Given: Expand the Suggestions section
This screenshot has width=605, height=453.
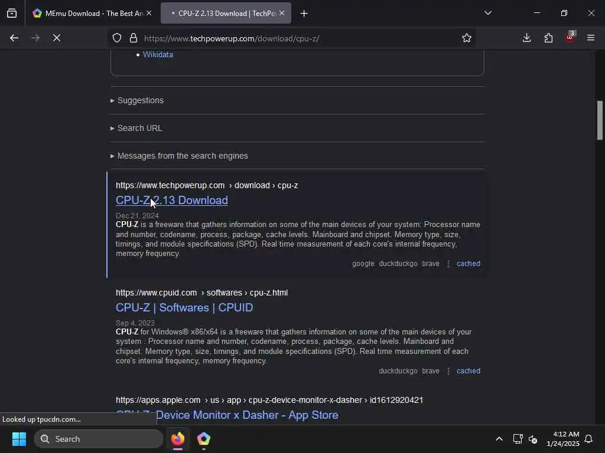Looking at the screenshot, I should coord(141,100).
